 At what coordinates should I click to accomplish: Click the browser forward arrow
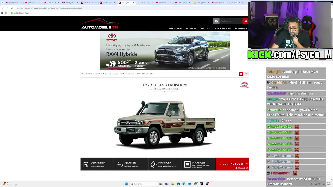pos(7,8)
